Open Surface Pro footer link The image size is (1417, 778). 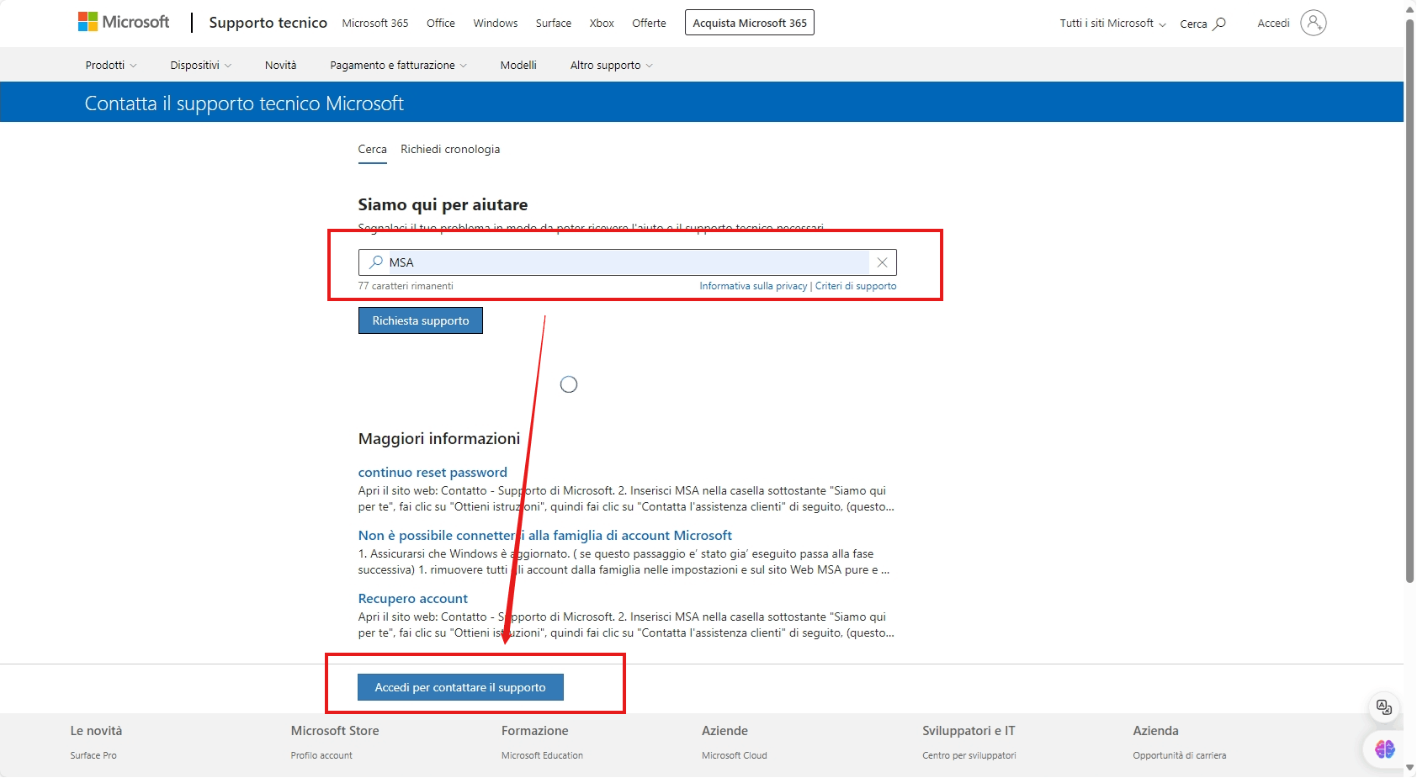coord(93,755)
